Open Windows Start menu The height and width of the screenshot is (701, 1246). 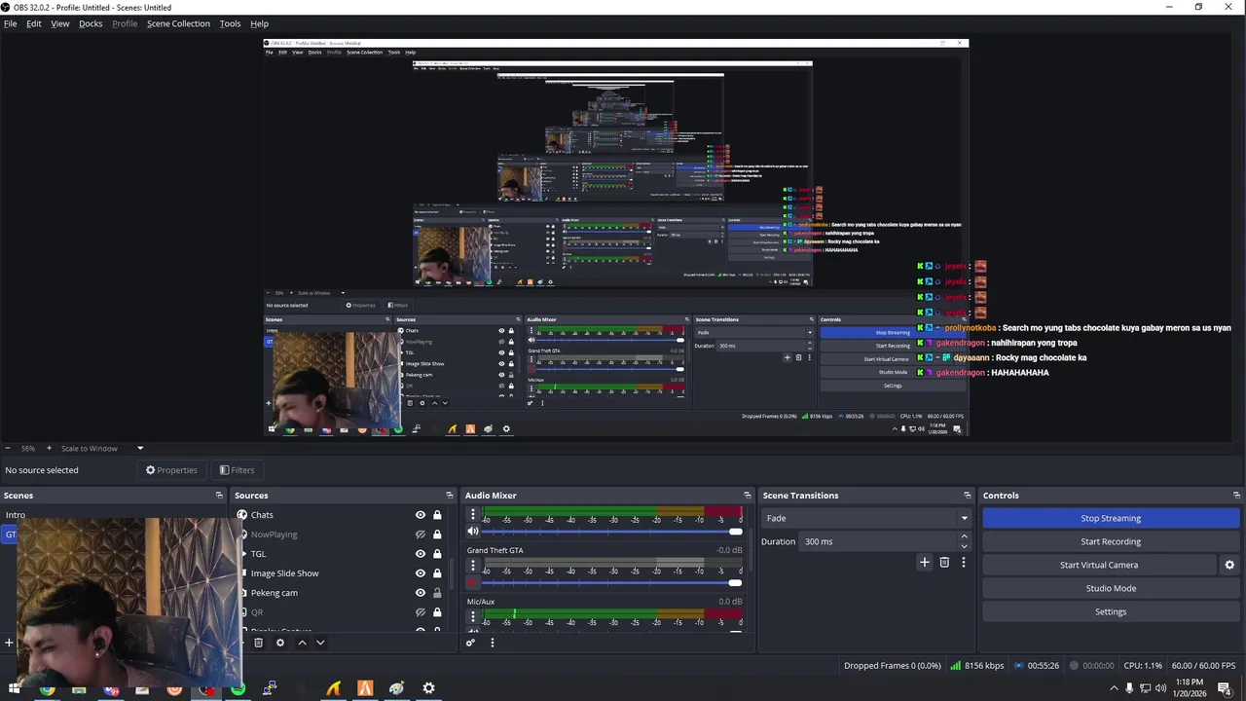[14, 689]
